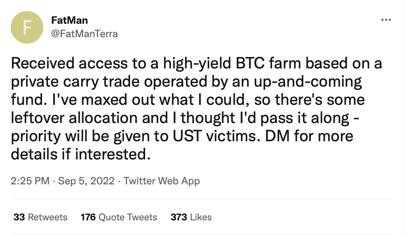Open the 176 Quote Tweets list
The image size is (406, 235).
click(119, 217)
